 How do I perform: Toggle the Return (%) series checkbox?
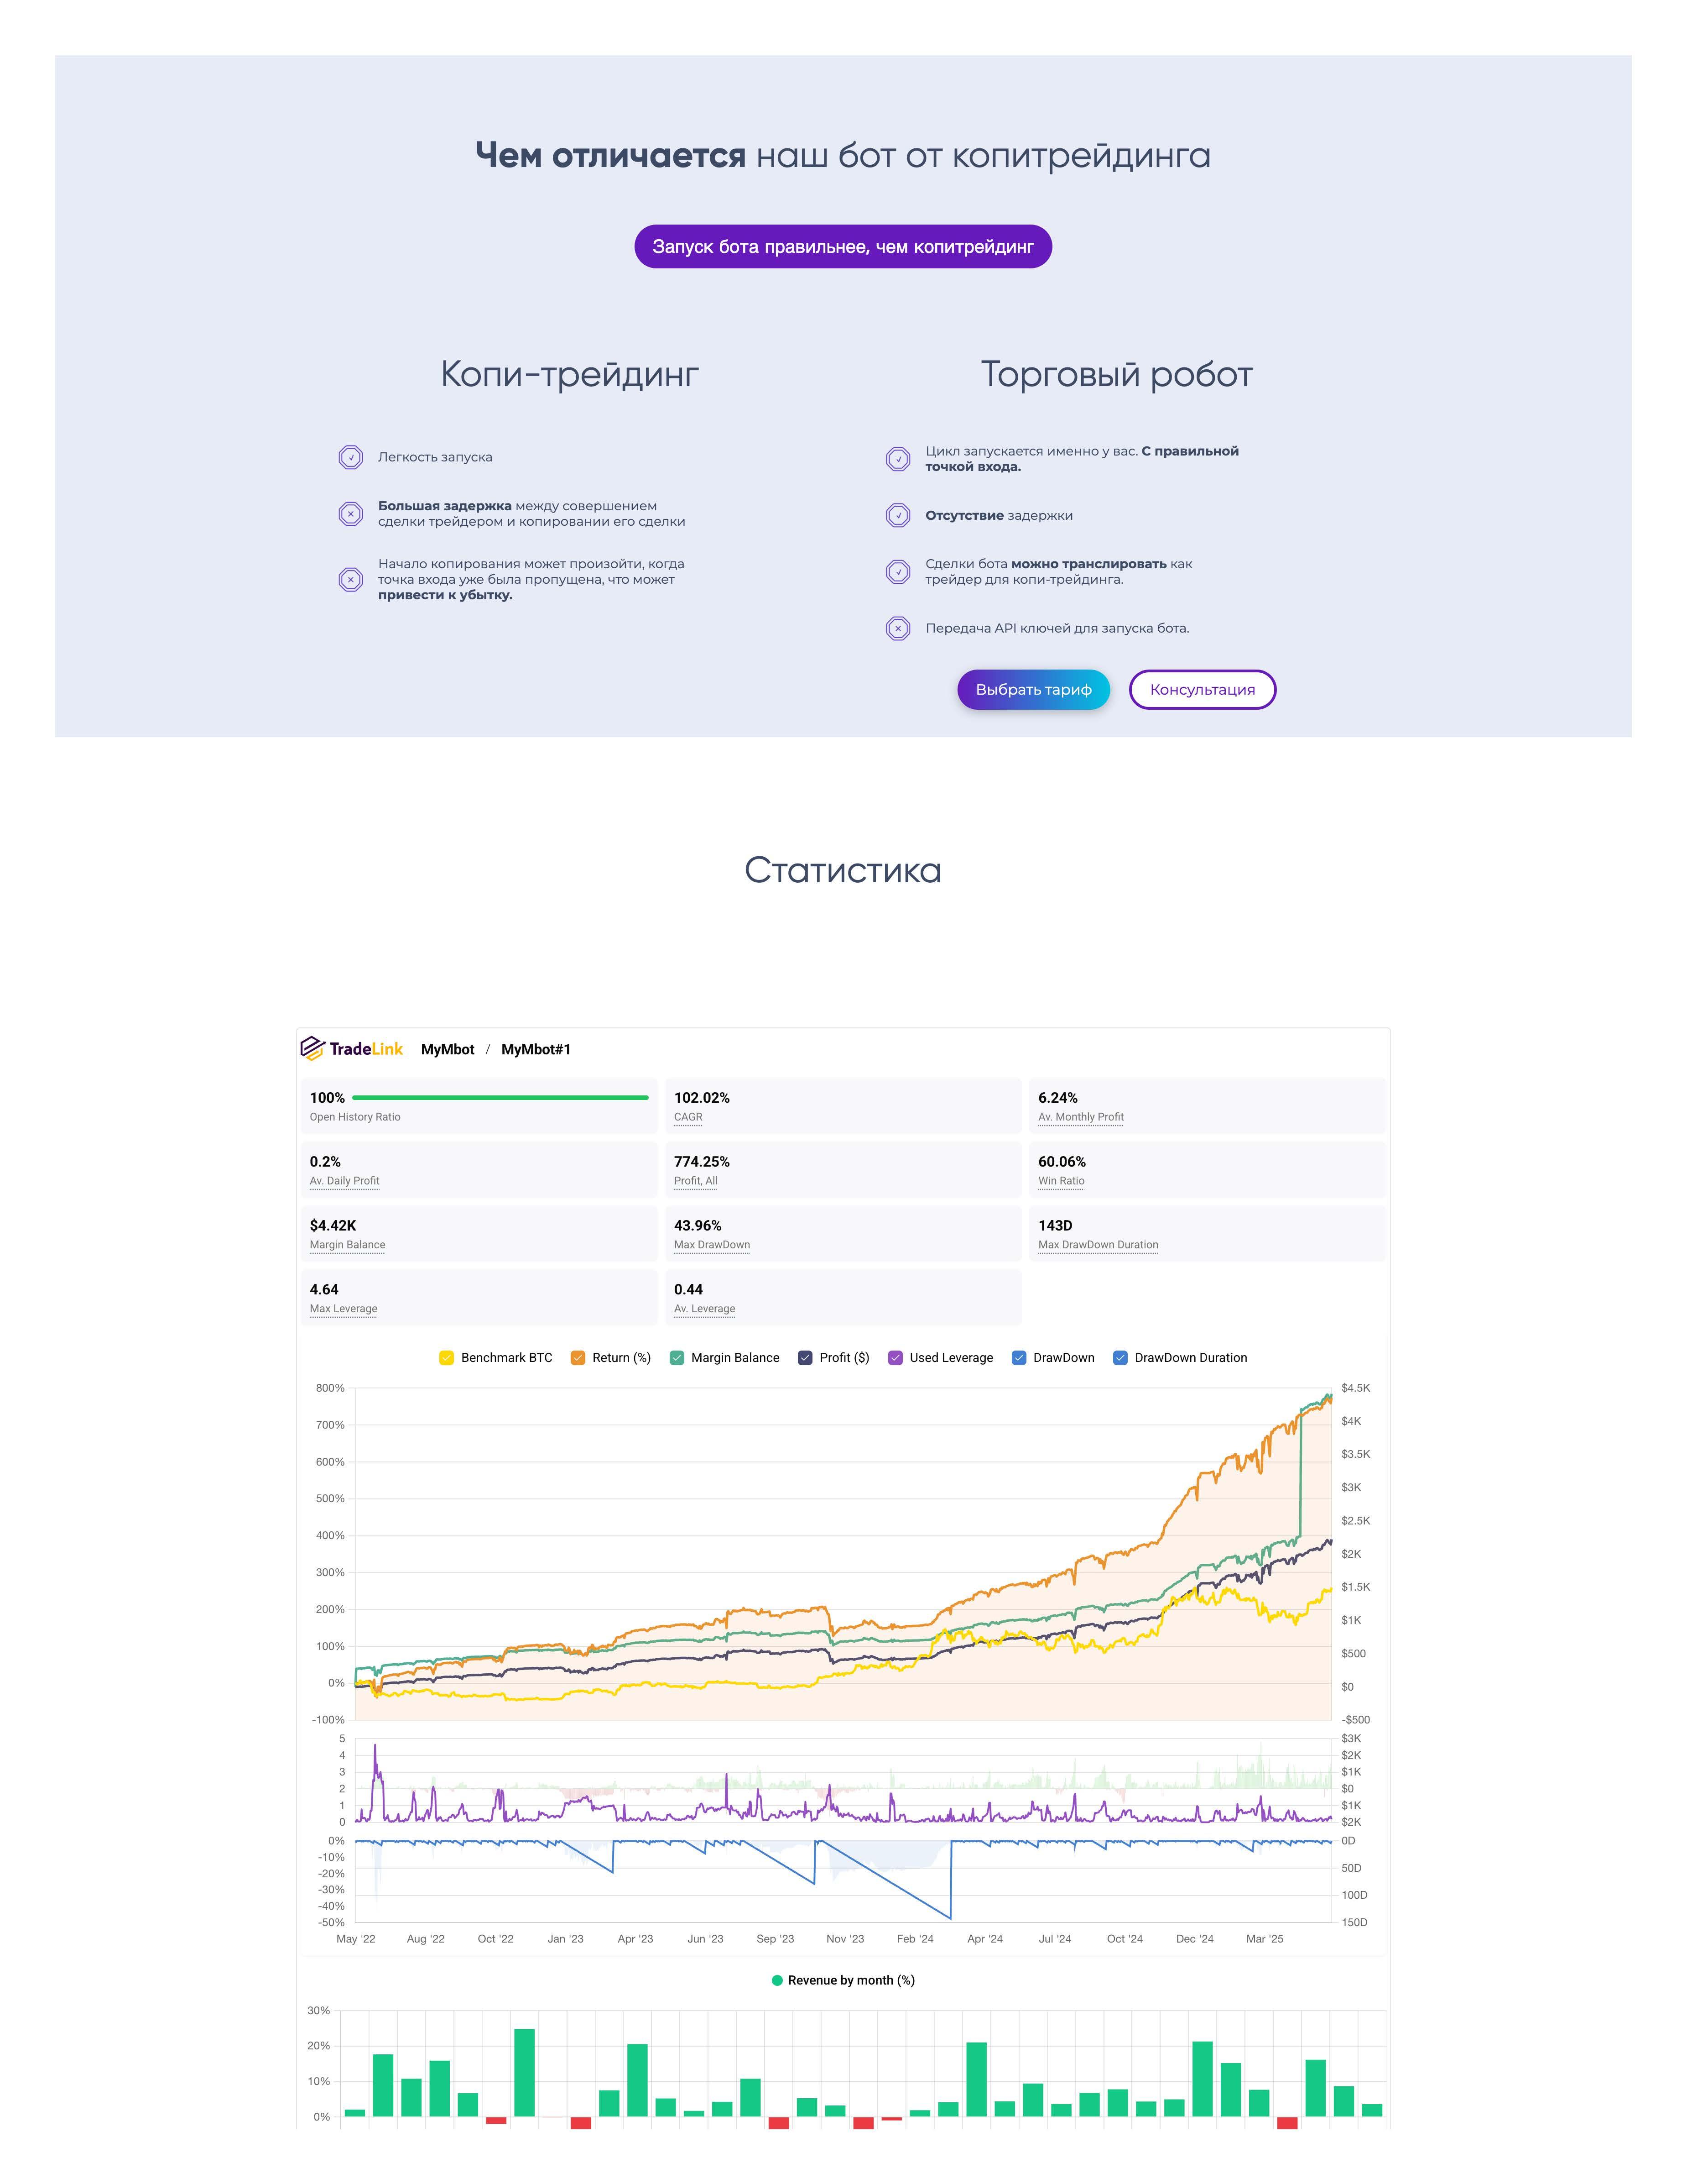tap(578, 1357)
